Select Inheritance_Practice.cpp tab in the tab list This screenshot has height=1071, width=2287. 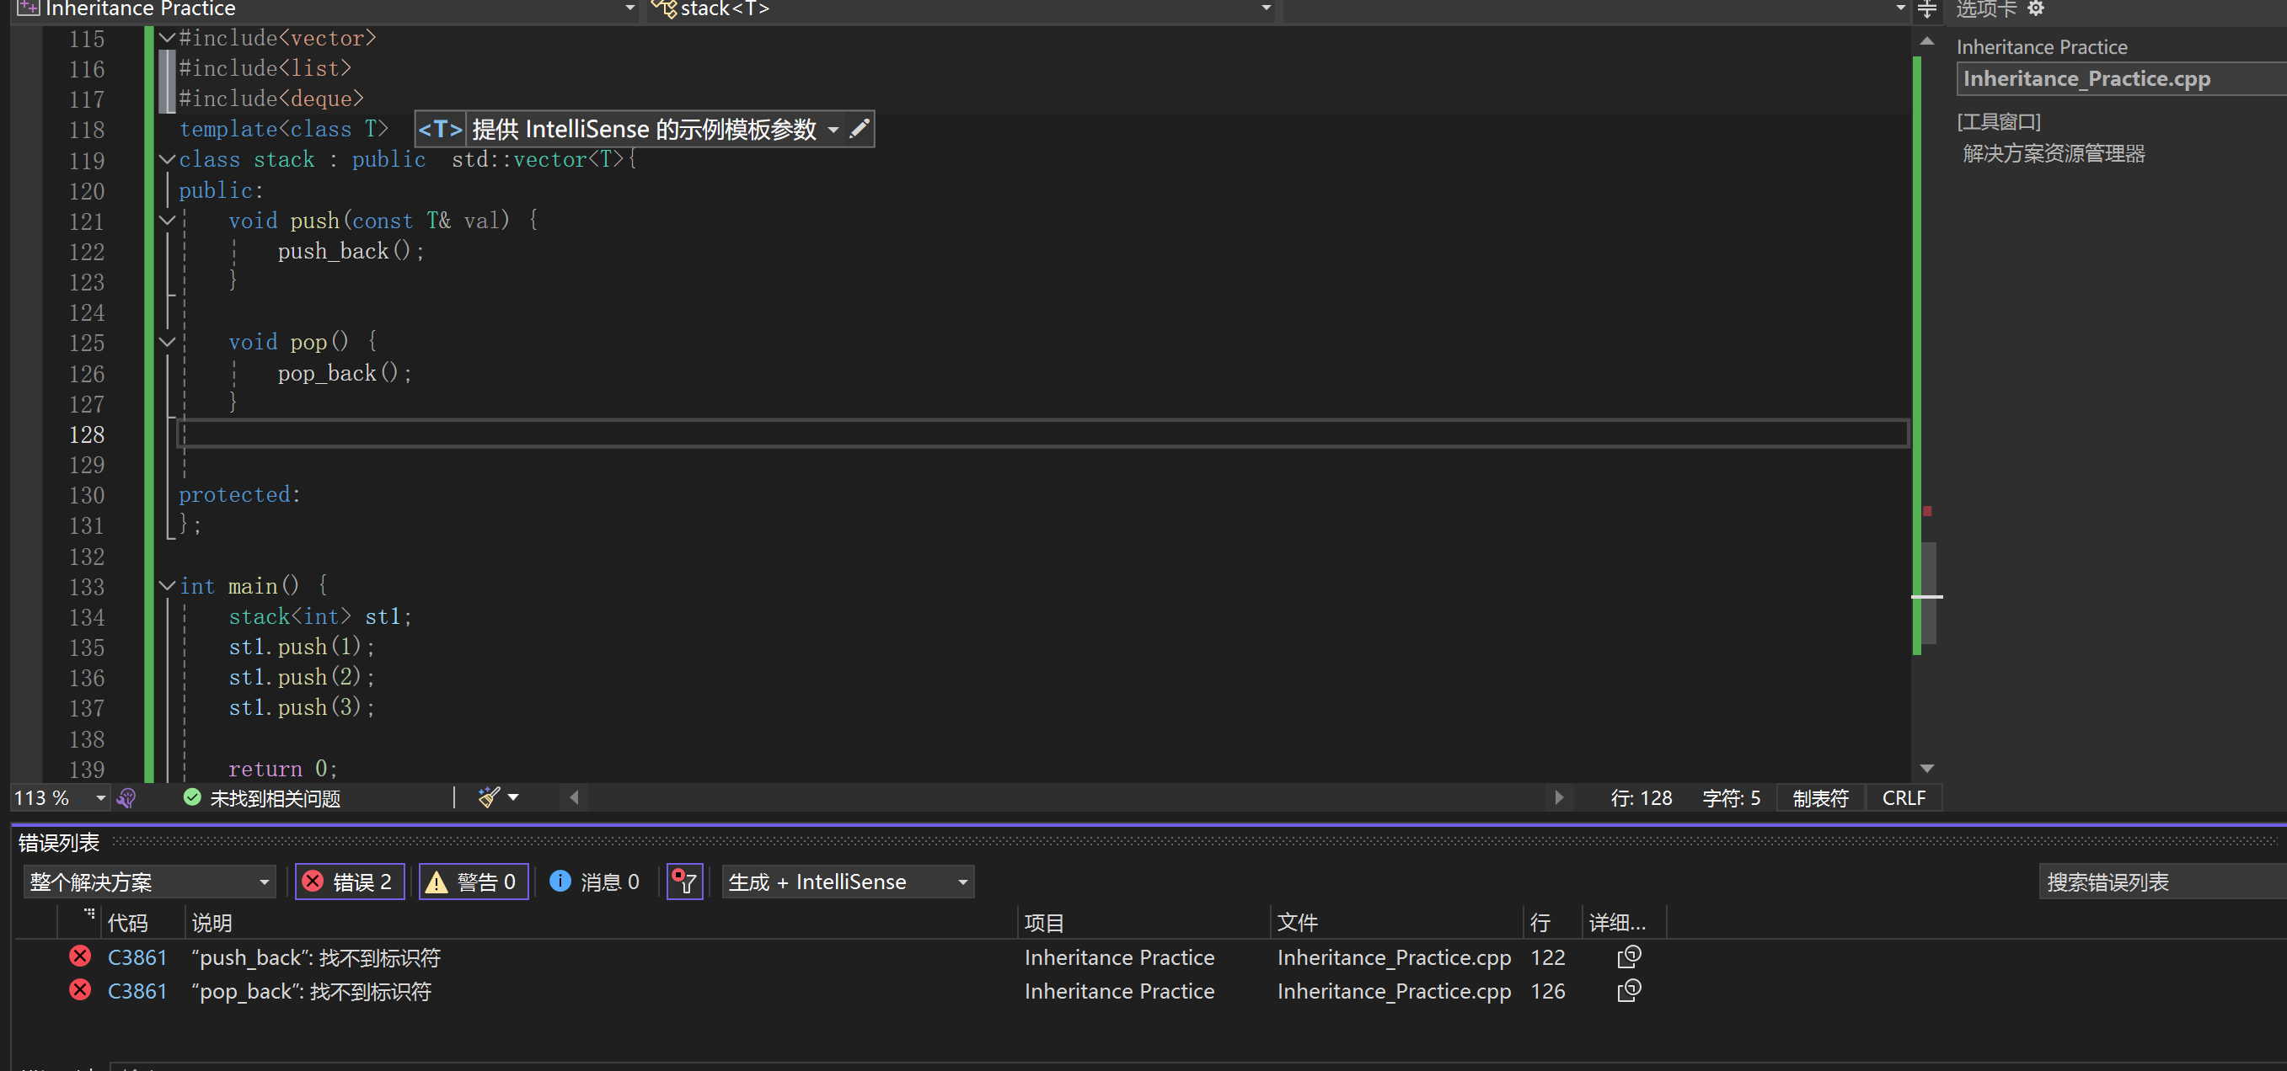(2086, 79)
